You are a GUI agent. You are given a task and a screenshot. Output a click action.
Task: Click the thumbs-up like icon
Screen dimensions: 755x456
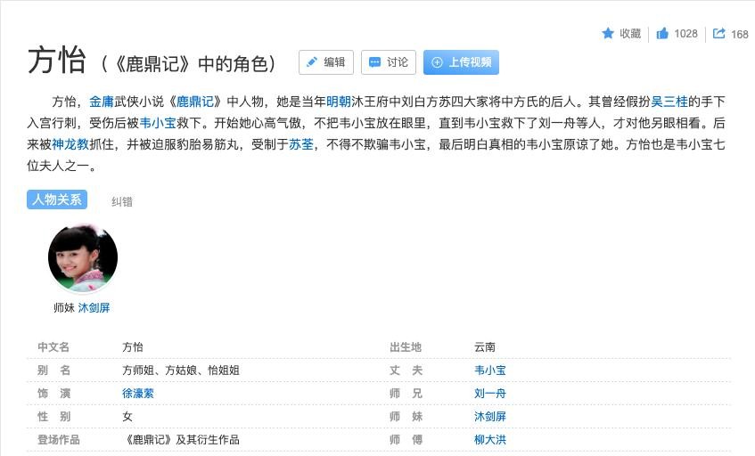pyautogui.click(x=662, y=34)
